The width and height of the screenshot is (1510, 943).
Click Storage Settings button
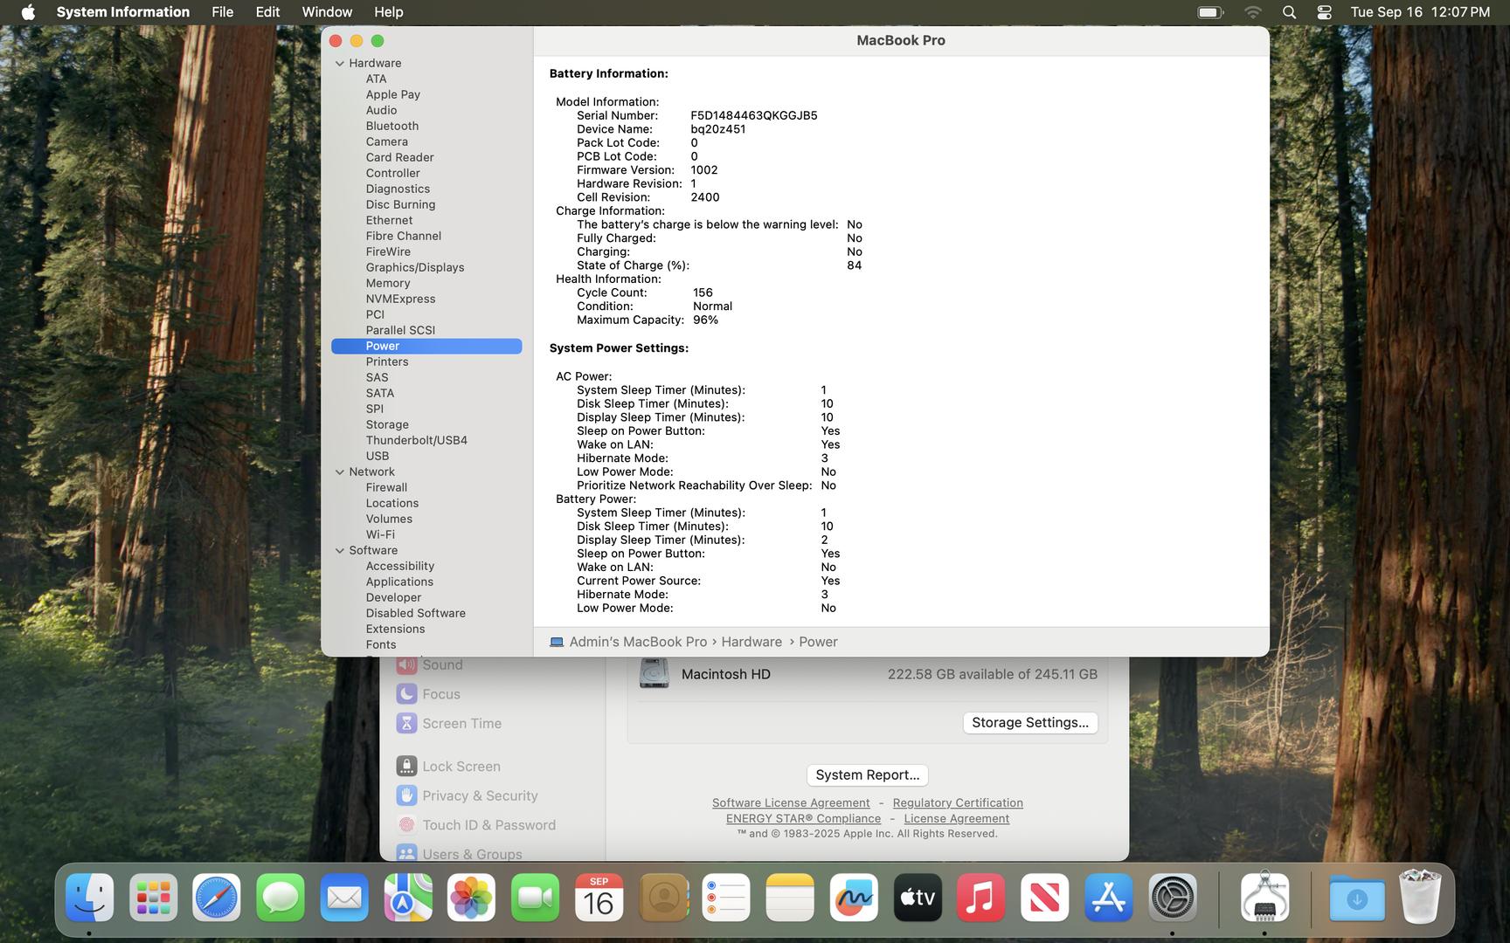[x=1030, y=722]
